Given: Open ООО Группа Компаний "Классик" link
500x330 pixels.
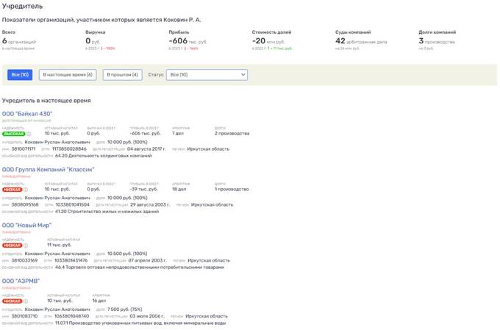Looking at the screenshot, I should (x=48, y=170).
